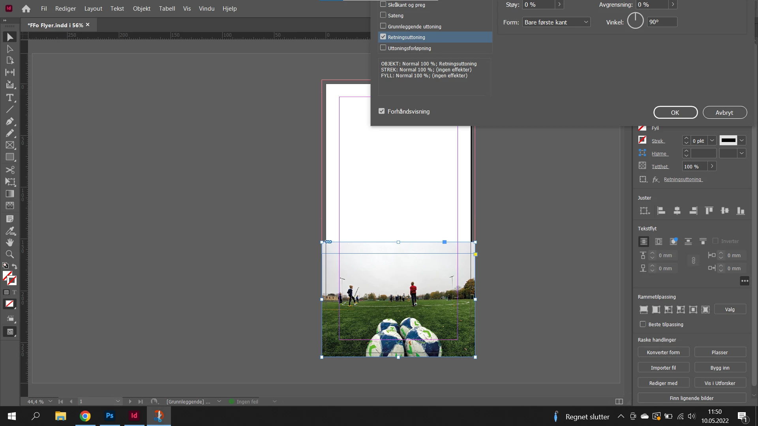The height and width of the screenshot is (426, 758).
Task: Open the zoom level dropdown
Action: pyautogui.click(x=50, y=402)
